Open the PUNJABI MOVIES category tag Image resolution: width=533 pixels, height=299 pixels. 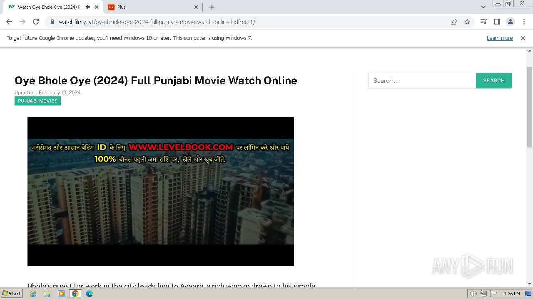point(37,101)
